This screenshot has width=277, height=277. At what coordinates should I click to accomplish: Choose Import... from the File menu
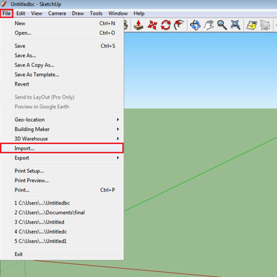click(x=62, y=148)
